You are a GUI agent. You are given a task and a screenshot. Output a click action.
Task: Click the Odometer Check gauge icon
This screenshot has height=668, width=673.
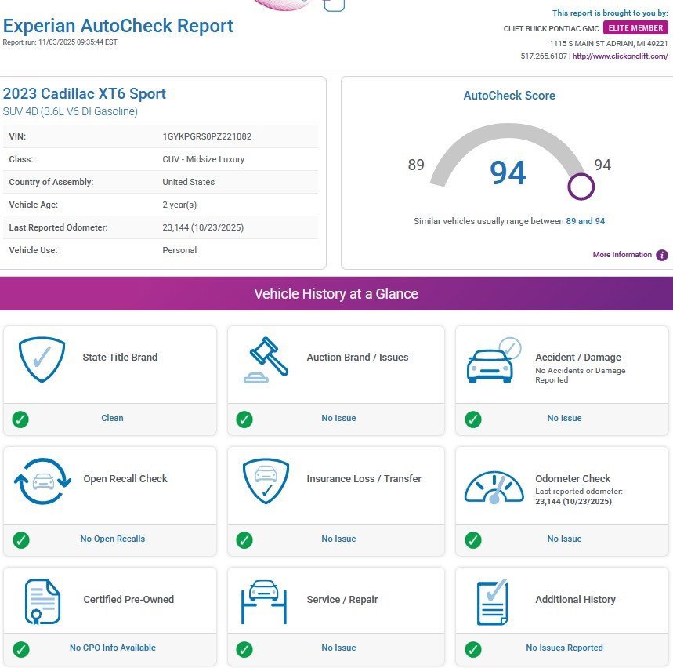click(494, 487)
